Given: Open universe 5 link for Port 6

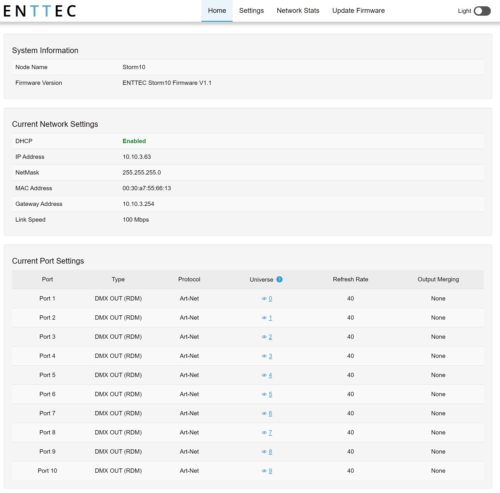Looking at the screenshot, I should pos(270,394).
